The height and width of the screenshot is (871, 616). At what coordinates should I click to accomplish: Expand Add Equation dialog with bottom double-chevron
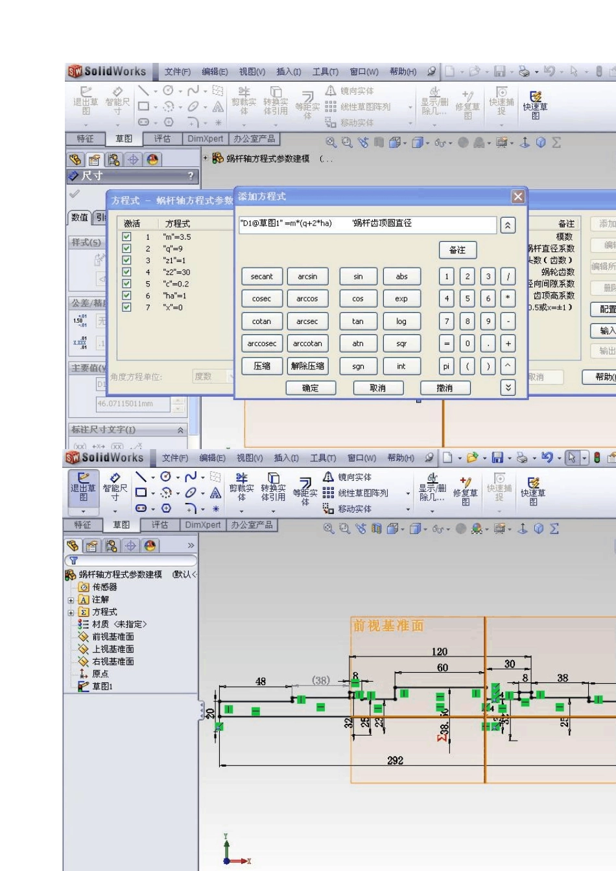508,388
